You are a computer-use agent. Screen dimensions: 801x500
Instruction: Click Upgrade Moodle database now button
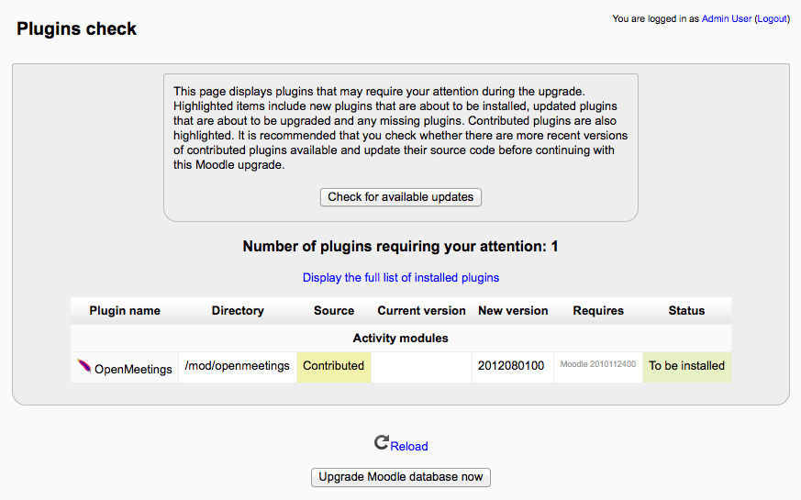point(400,477)
